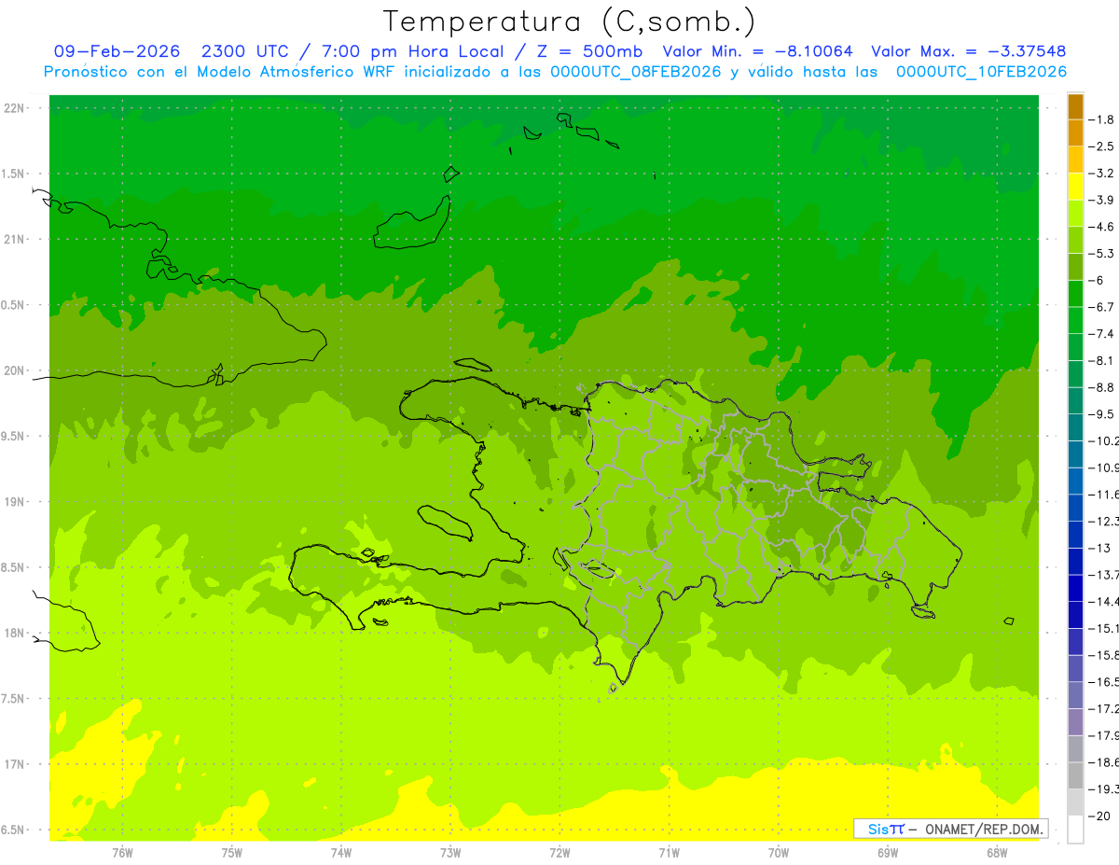Click the '22N' latitude axis label
The image size is (1119, 865).
pyautogui.click(x=15, y=108)
